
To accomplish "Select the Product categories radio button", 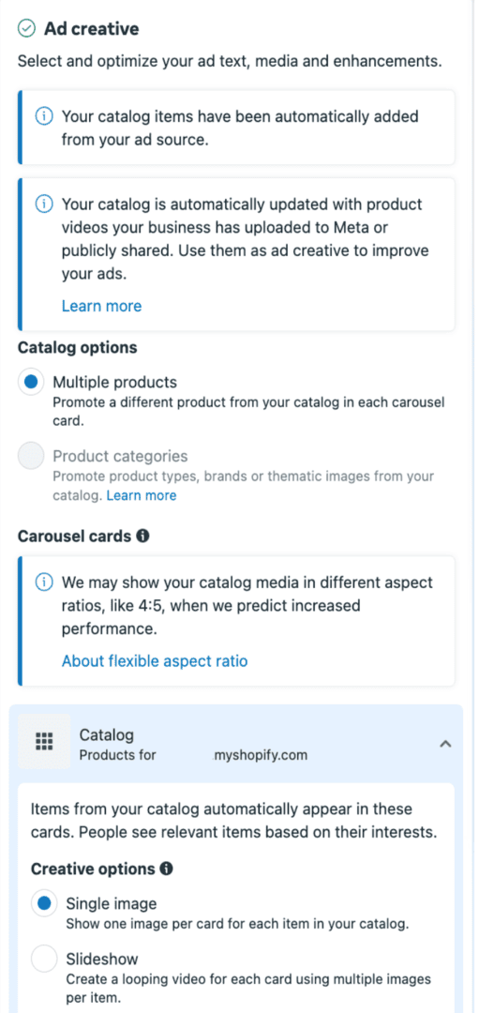I will point(30,456).
